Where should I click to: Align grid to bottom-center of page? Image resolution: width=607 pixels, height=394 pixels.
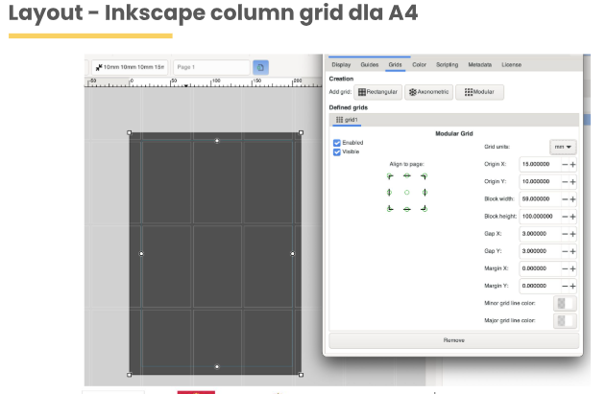click(x=407, y=209)
